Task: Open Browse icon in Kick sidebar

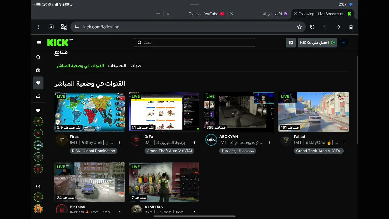Action: (x=38, y=70)
